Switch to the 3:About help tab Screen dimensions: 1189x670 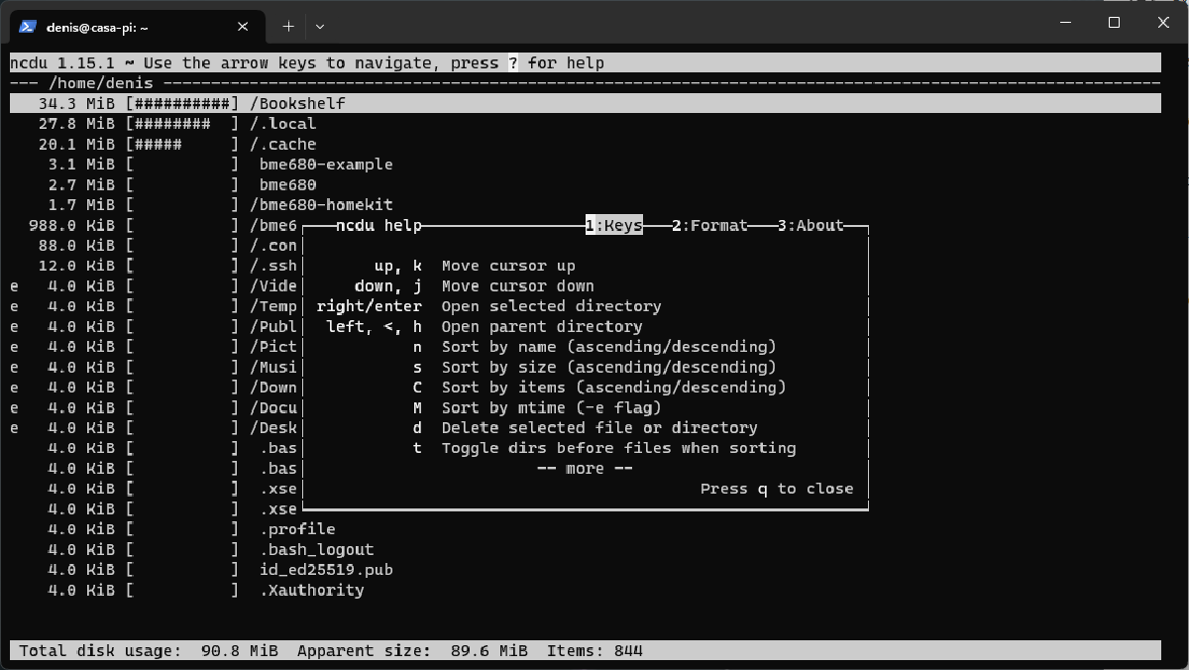tap(811, 225)
